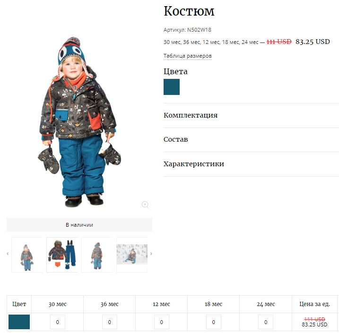Screen dimensions: 339x333
Task: Open the thumbnail showing boy's back view
Action: pyautogui.click(x=97, y=255)
